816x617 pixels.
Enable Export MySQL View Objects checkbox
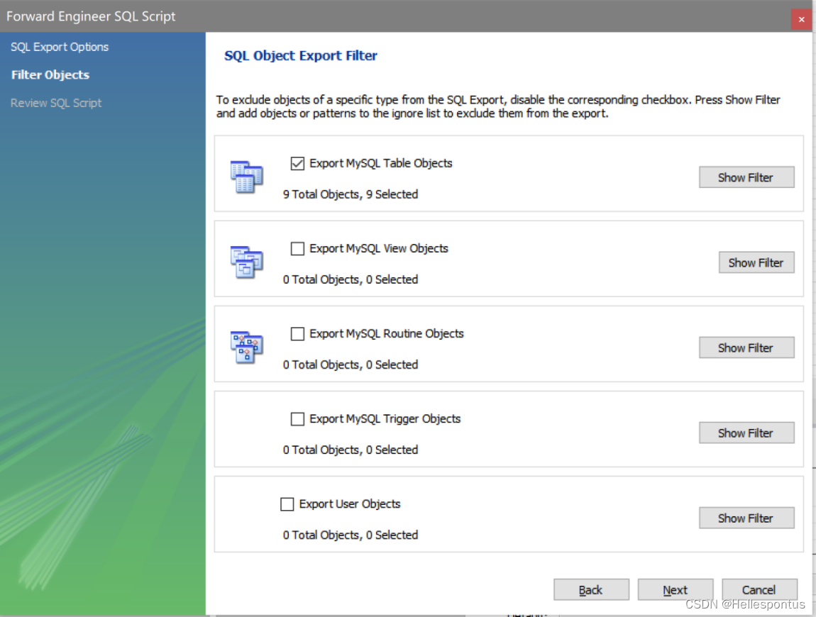[297, 249]
